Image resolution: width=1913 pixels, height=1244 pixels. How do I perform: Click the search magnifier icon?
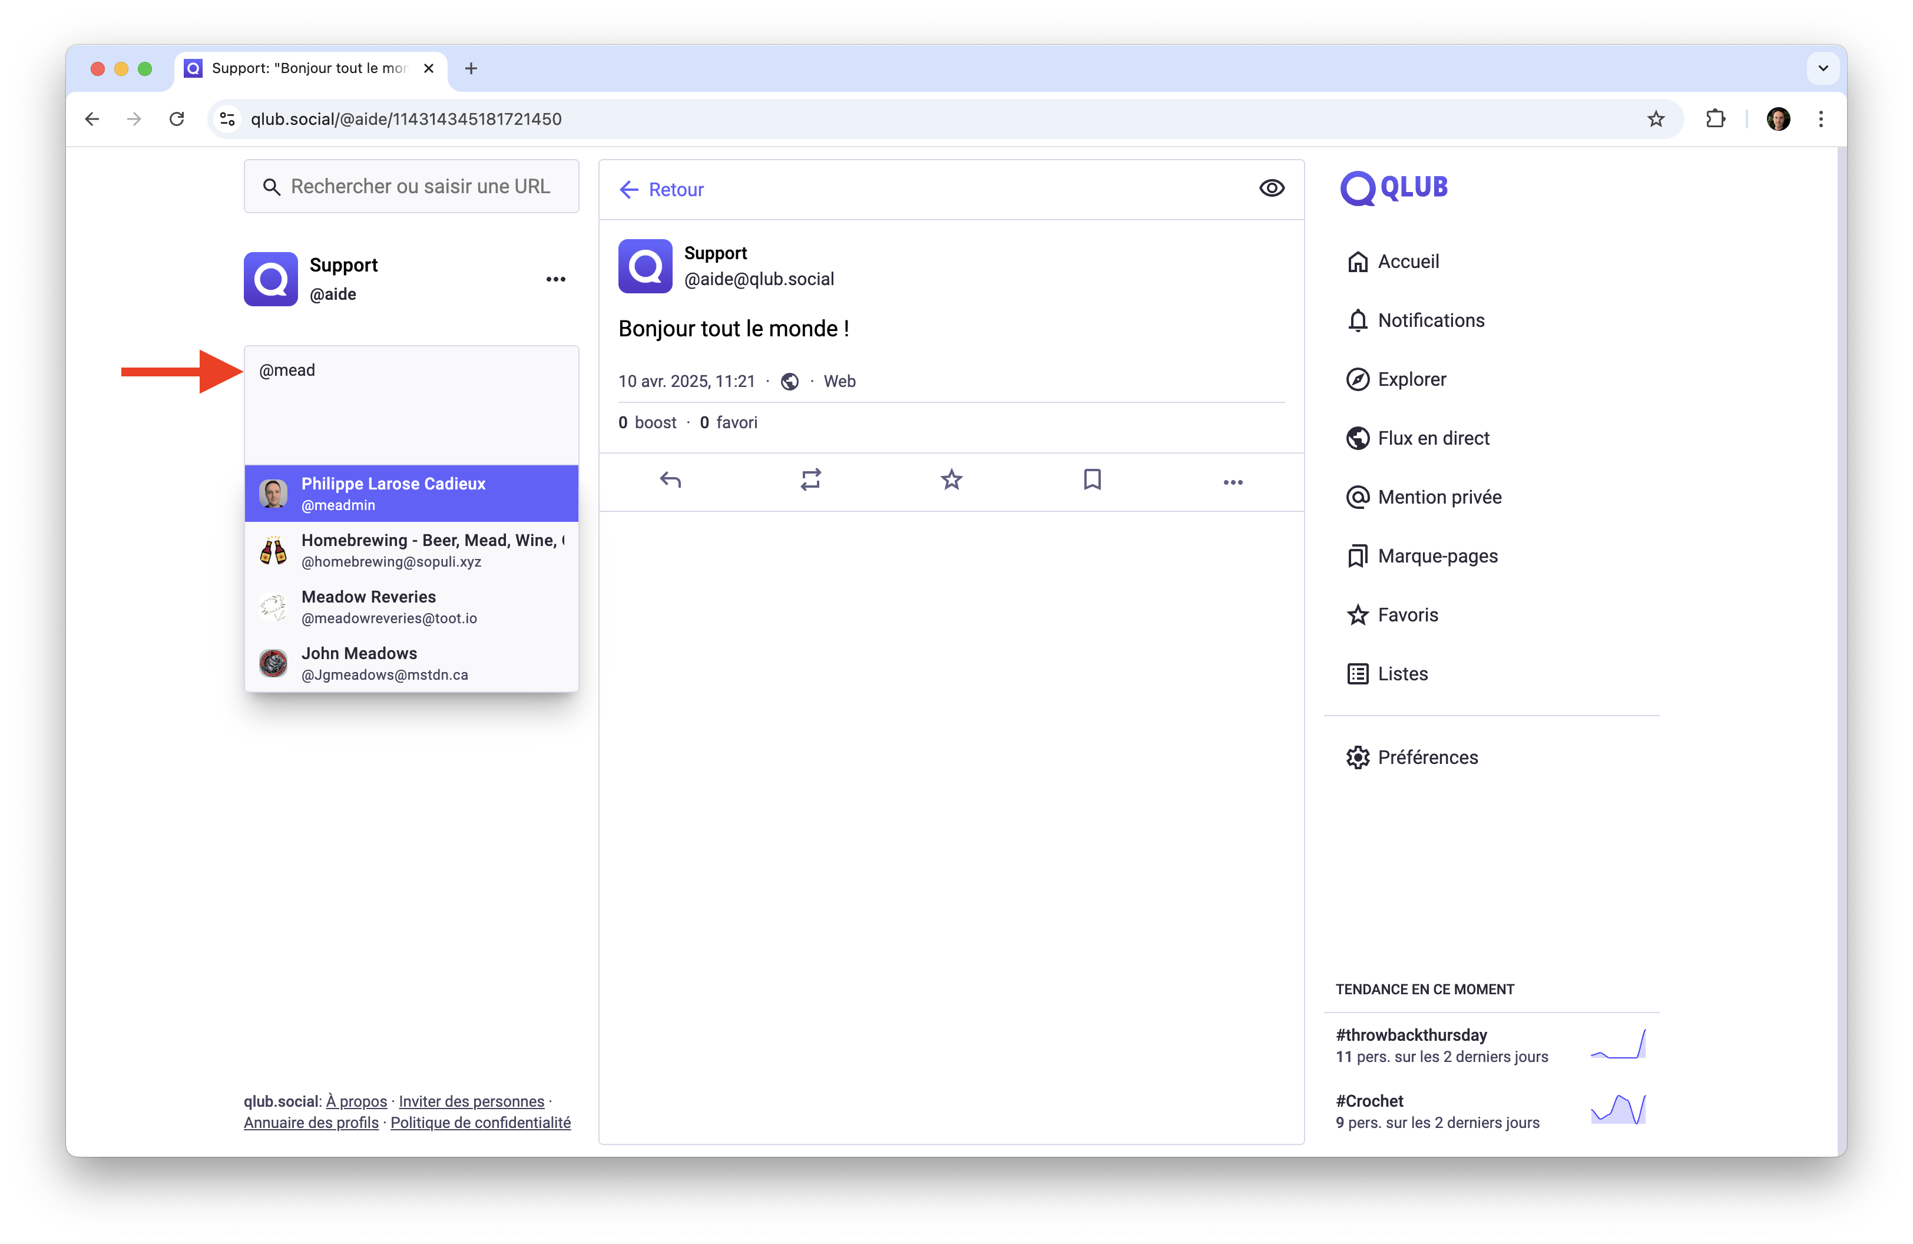[272, 187]
